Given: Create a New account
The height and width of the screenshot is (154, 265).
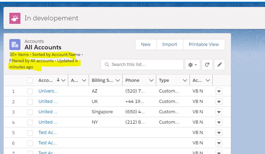Looking at the screenshot, I should click(x=145, y=44).
